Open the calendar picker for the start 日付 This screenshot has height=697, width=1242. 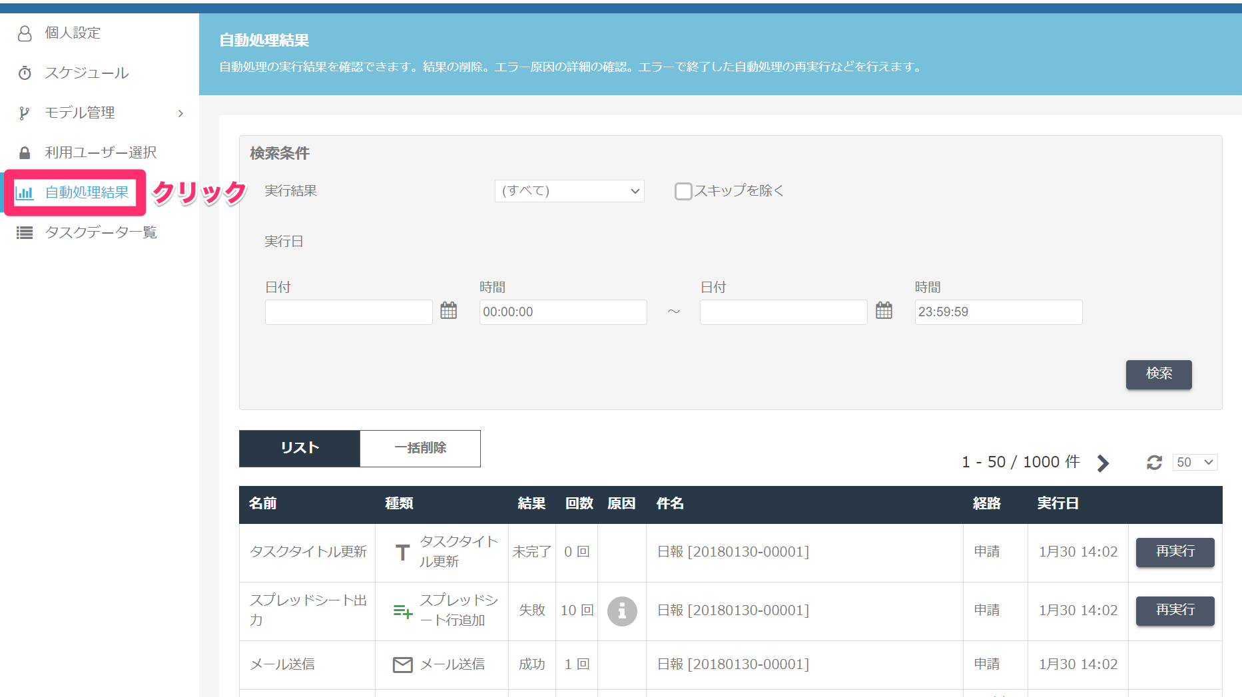tap(448, 310)
